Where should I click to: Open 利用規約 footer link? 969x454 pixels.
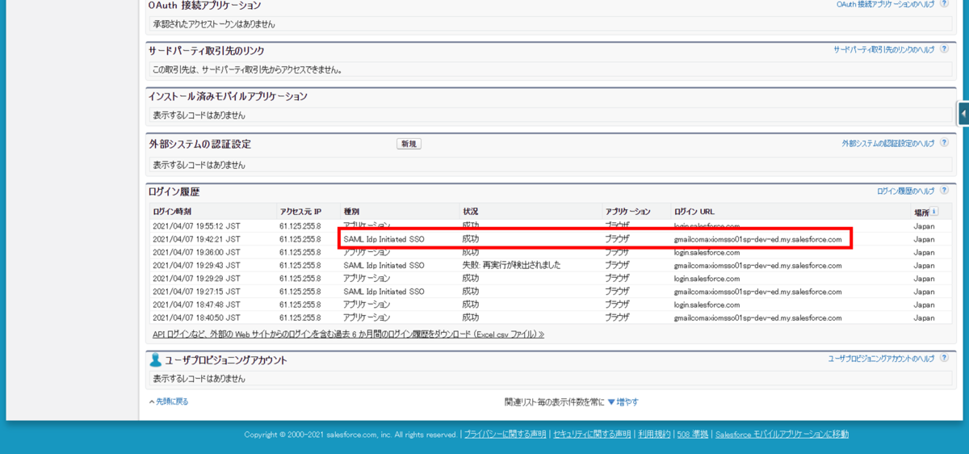654,435
